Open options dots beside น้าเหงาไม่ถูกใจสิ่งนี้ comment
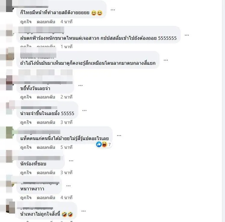This screenshot has height=222, width=225. point(83,211)
